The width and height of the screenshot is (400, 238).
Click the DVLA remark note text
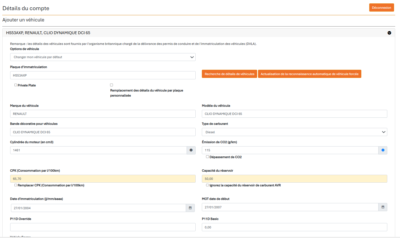tap(133, 44)
